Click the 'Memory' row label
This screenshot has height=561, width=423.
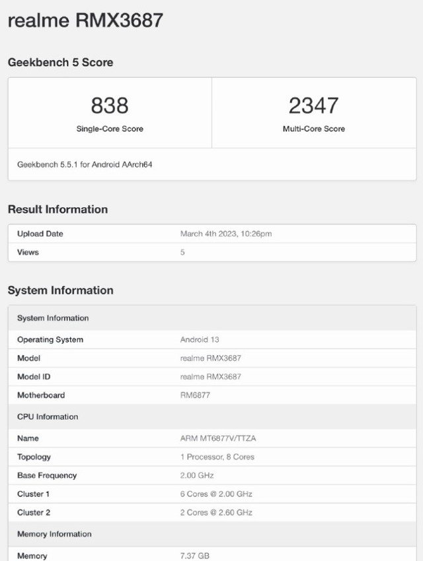click(x=32, y=556)
